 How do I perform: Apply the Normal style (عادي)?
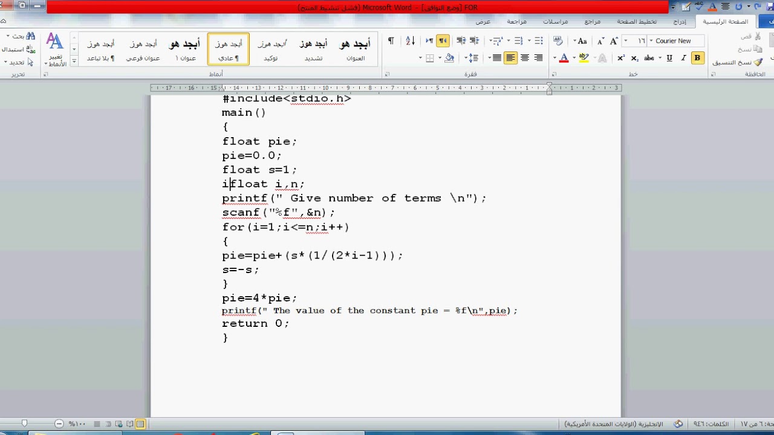pyautogui.click(x=228, y=50)
